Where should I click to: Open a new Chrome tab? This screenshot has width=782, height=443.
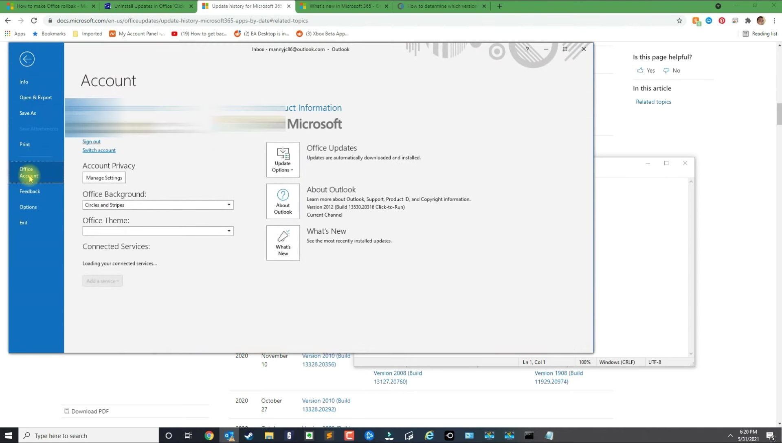click(499, 6)
